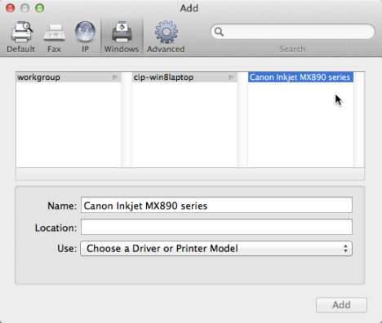Click the horizontal scrollbar under the browser columns

pos(190,174)
